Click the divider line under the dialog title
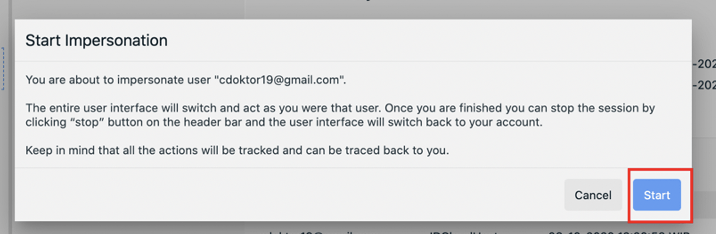The image size is (716, 234). click(x=352, y=61)
